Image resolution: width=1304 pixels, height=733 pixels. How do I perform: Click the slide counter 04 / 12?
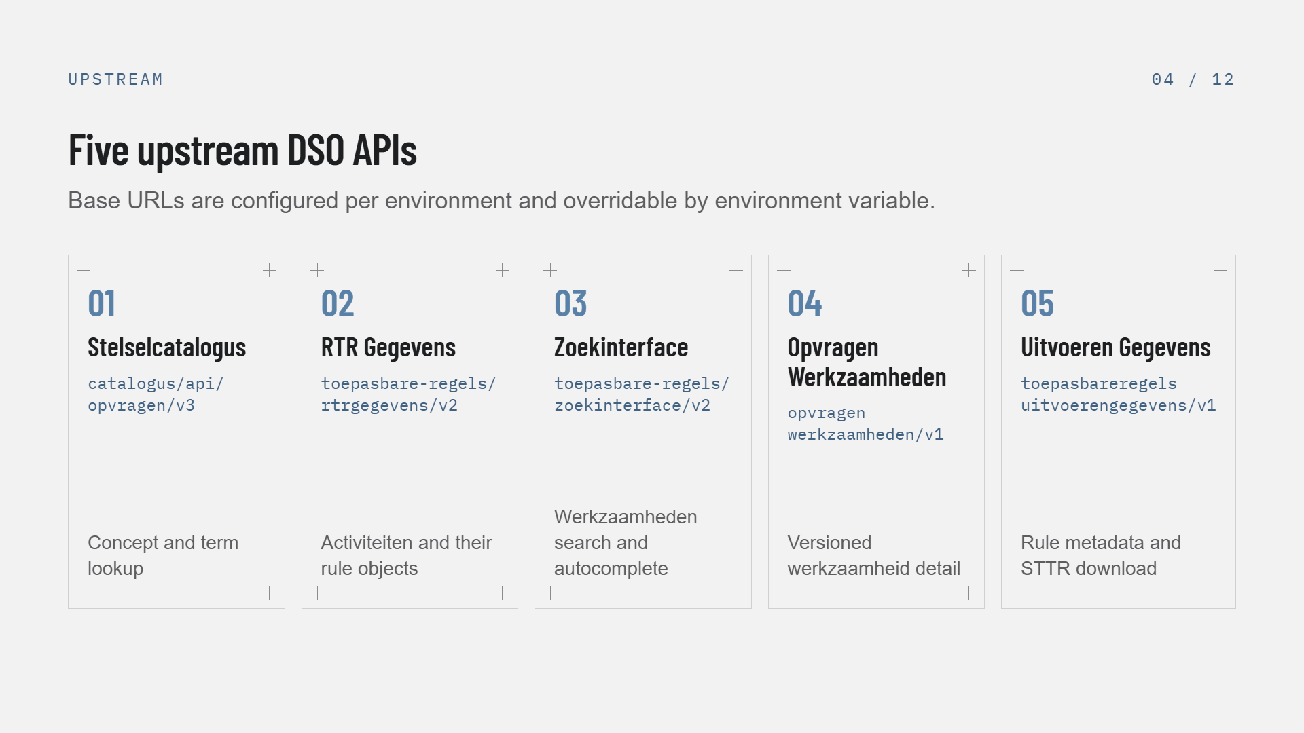(x=1193, y=79)
